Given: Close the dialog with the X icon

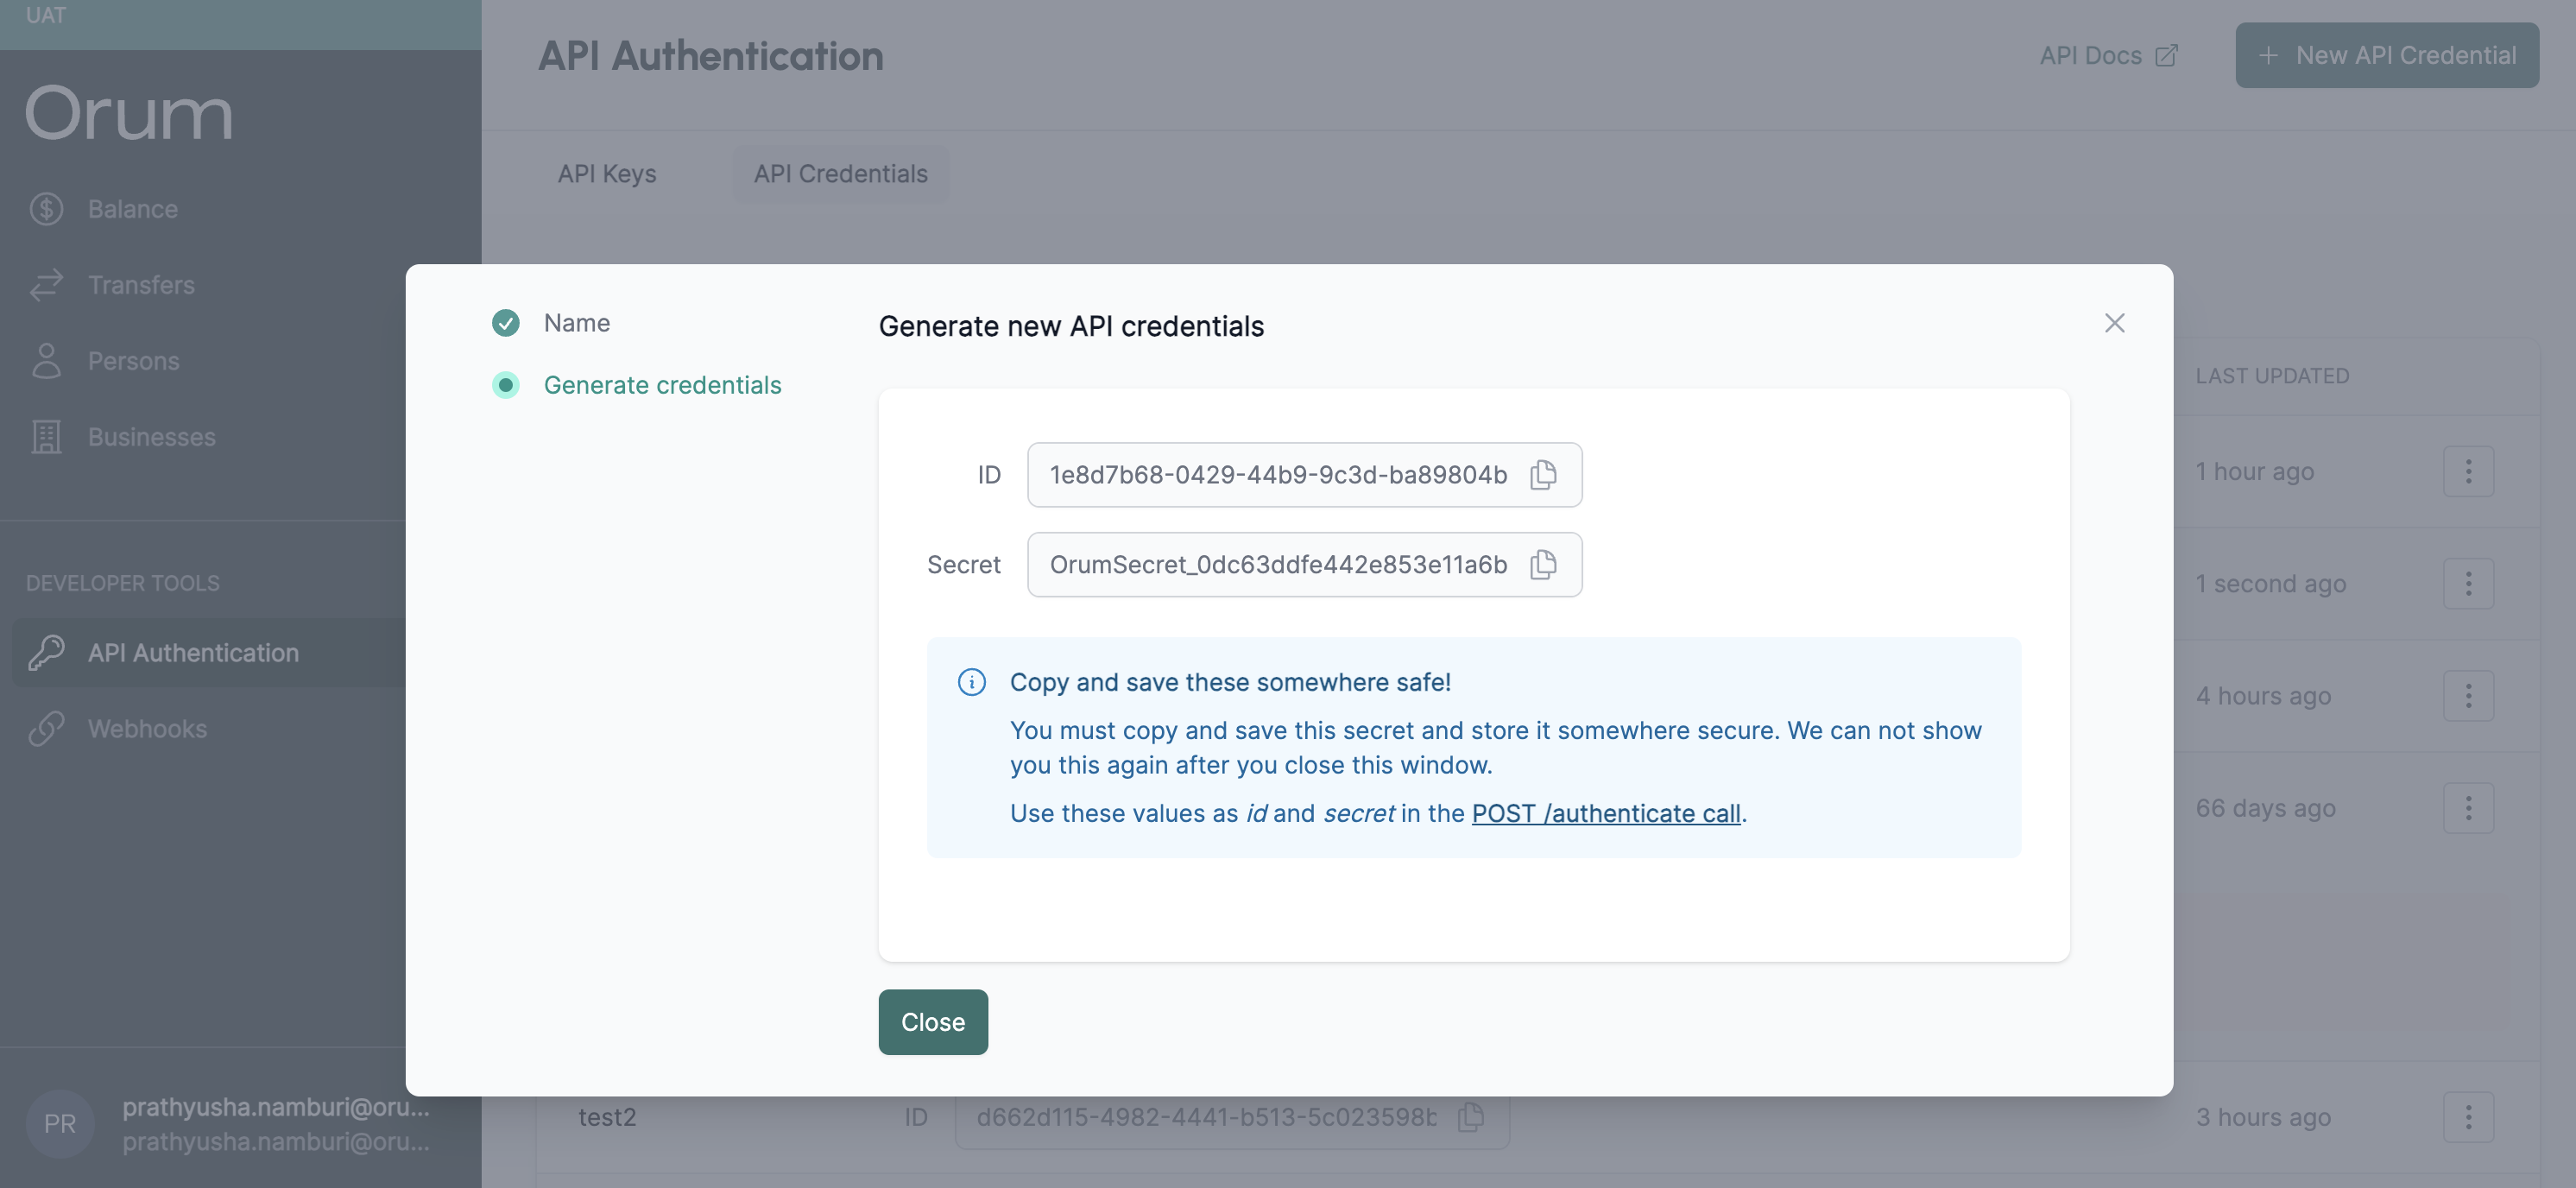Looking at the screenshot, I should pyautogui.click(x=2114, y=323).
